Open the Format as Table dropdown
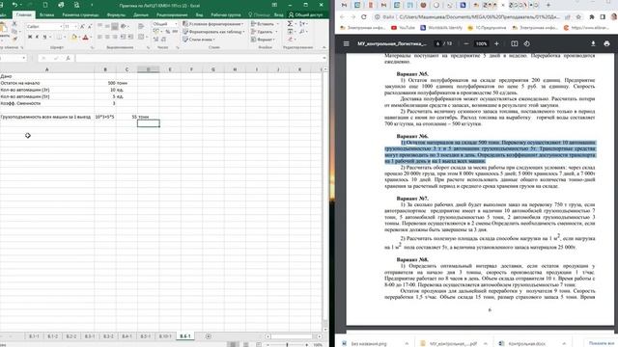Image resolution: width=618 pixels, height=347 pixels. coord(213,32)
